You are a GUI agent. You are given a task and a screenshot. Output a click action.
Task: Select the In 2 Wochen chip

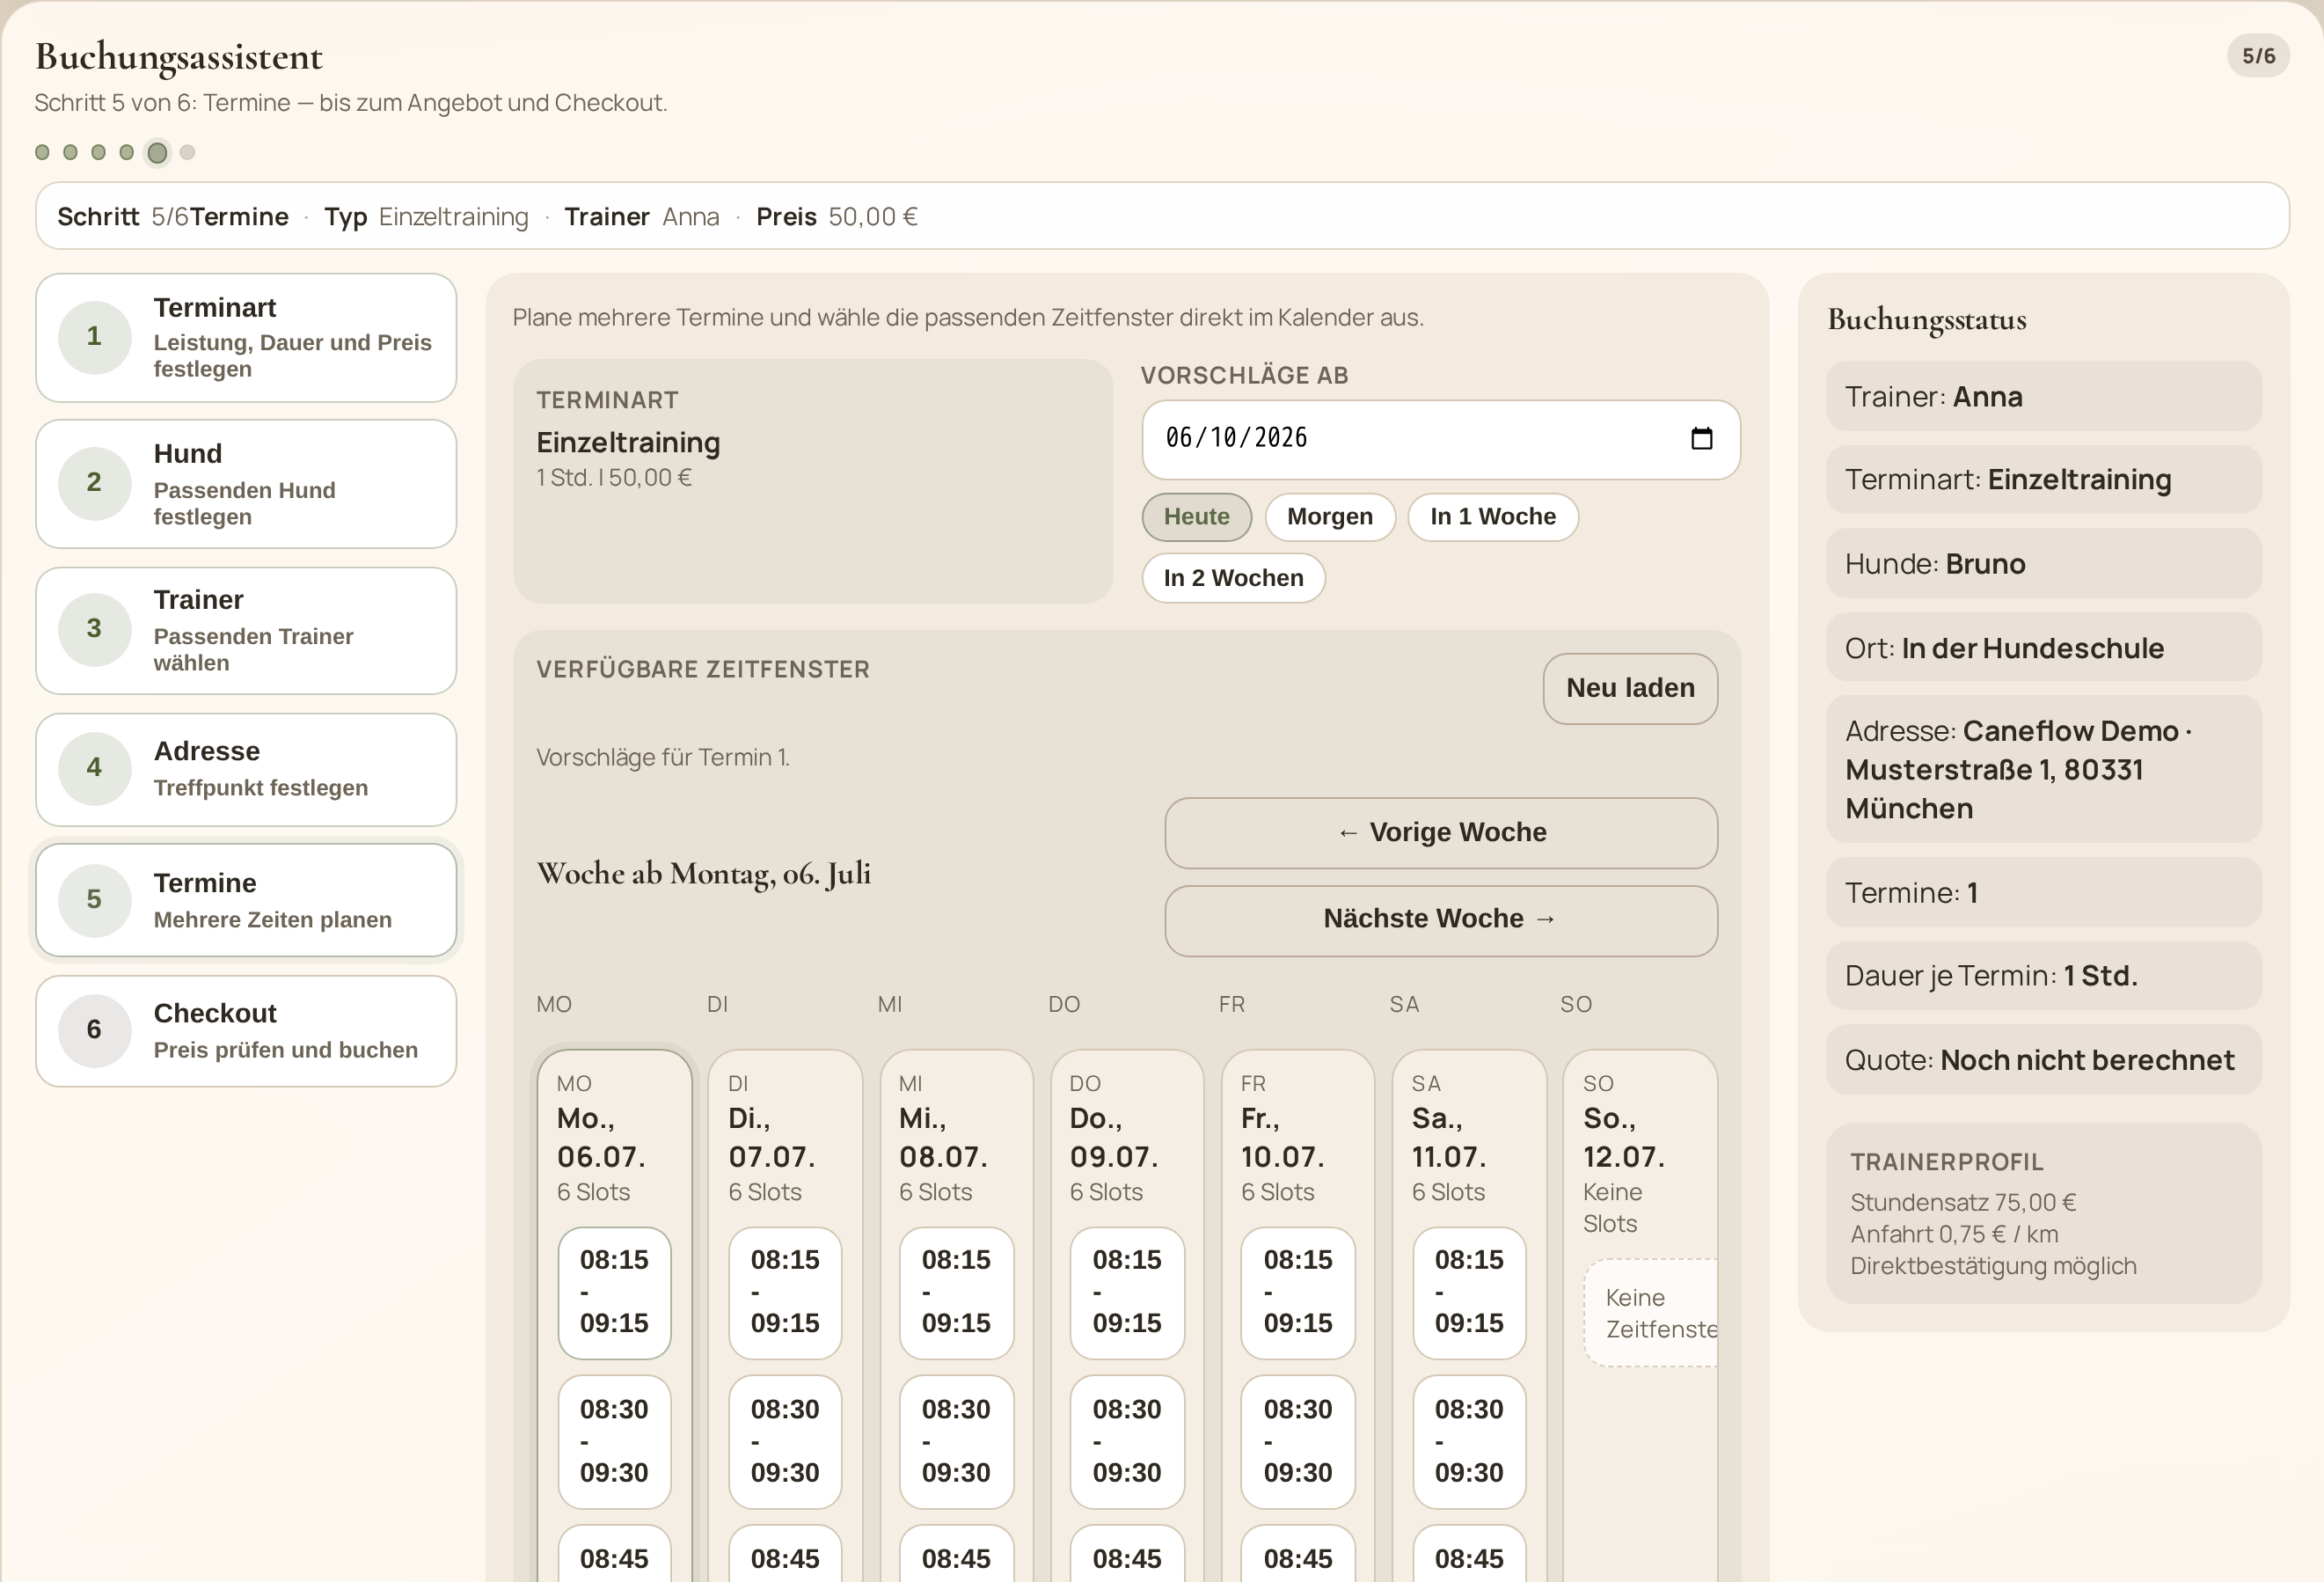pyautogui.click(x=1233, y=578)
